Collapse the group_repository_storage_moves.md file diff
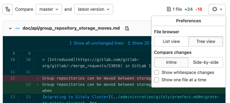The image size is (230, 103). (x=10, y=29)
